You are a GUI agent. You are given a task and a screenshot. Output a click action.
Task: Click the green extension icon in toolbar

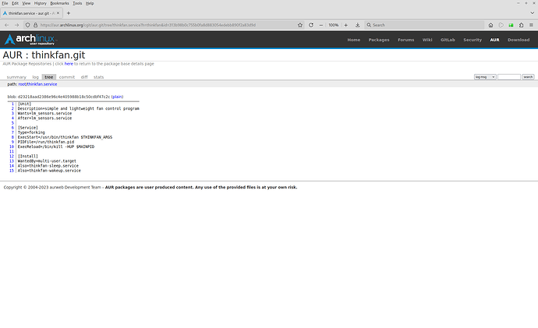pyautogui.click(x=511, y=25)
